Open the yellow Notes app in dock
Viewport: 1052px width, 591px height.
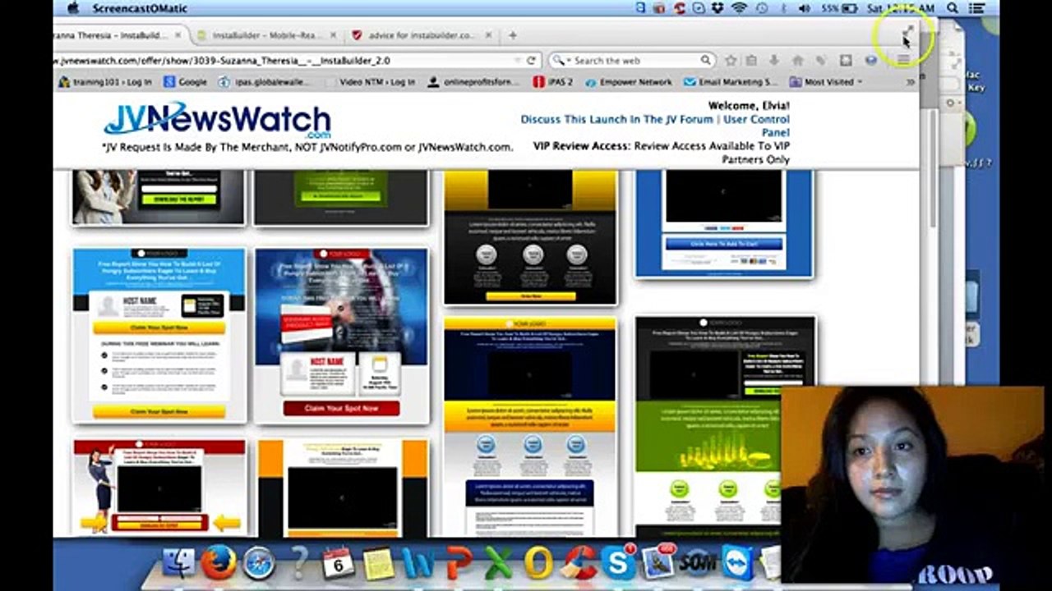378,564
